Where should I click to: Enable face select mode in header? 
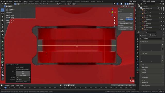pos(19,4)
